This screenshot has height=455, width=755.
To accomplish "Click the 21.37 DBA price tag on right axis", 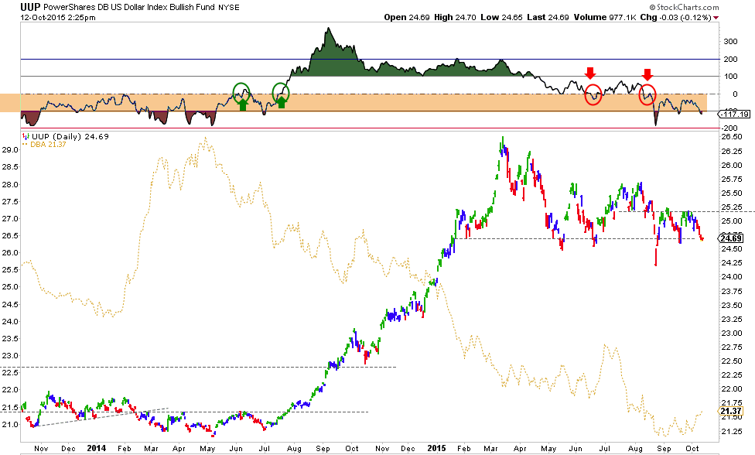I will 731,411.
